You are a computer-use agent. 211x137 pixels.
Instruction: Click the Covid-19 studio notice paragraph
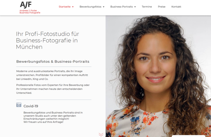tap(53, 117)
